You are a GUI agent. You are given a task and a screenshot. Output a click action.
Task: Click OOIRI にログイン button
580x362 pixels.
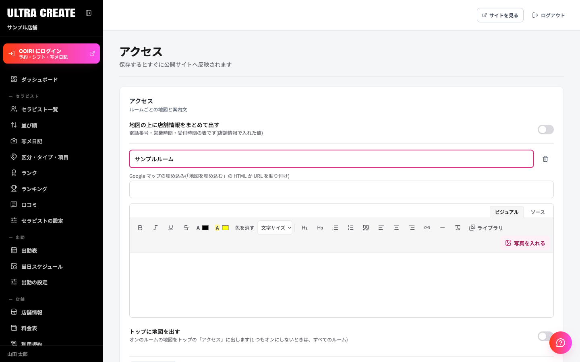pyautogui.click(x=52, y=53)
